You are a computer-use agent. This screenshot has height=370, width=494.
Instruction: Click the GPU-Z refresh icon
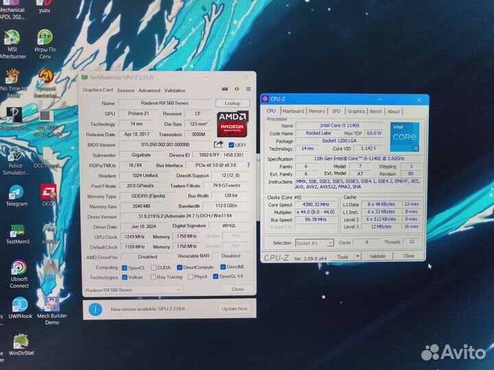(237, 89)
